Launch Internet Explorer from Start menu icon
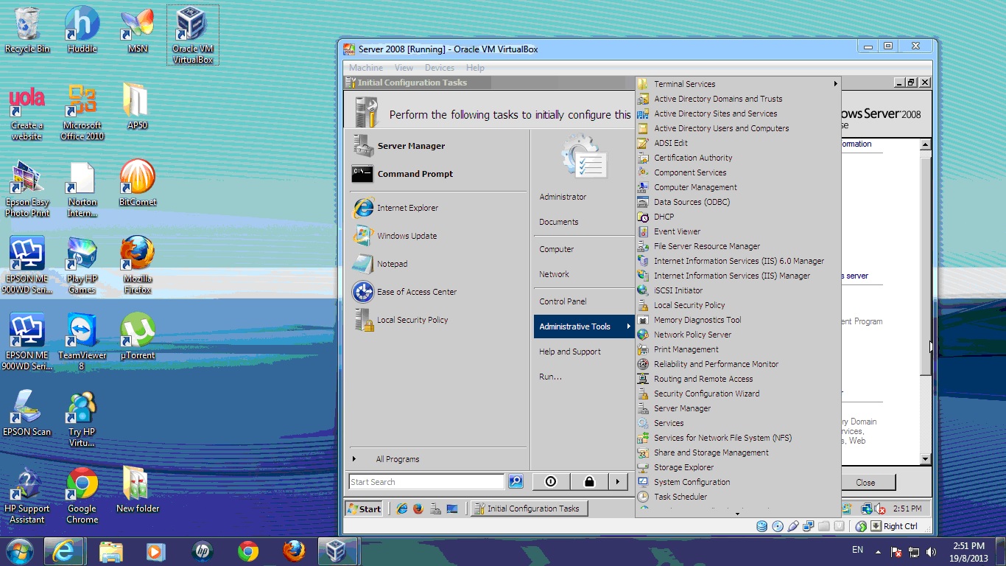 pos(362,208)
